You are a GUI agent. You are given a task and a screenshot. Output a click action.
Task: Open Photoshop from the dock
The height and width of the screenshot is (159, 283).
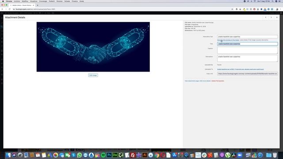109,155
